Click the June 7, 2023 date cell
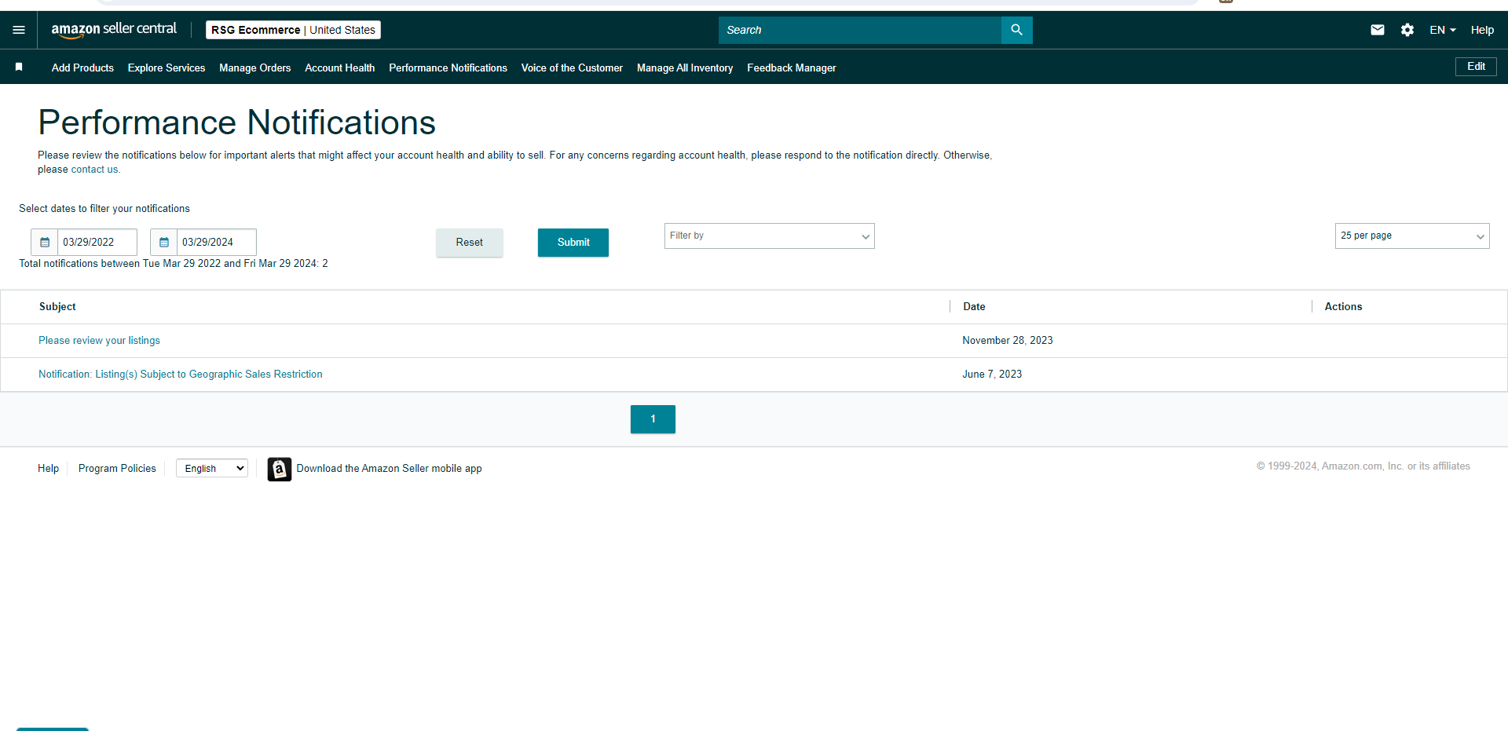Screen dimensions: 1508x731 click(992, 374)
